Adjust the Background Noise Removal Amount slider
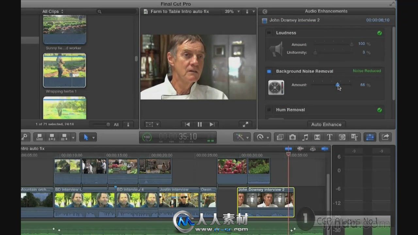418x235 pixels. 337,85
